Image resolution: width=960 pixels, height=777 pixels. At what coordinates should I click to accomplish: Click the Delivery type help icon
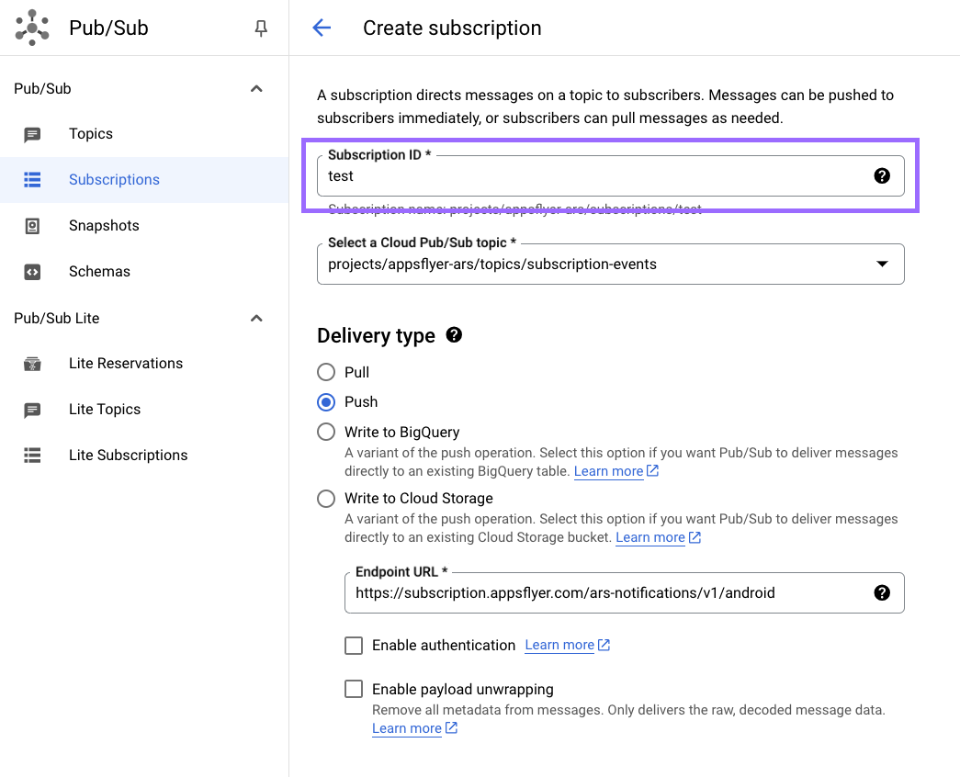tap(454, 335)
